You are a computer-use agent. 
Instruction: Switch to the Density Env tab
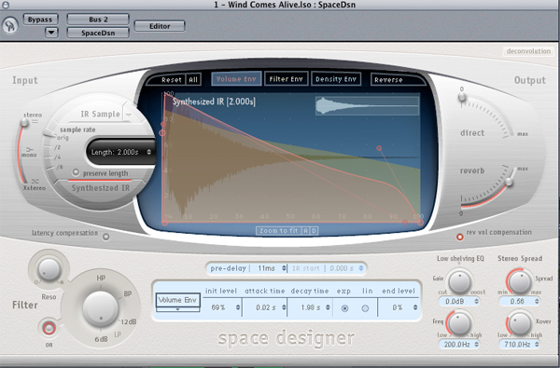(x=336, y=79)
